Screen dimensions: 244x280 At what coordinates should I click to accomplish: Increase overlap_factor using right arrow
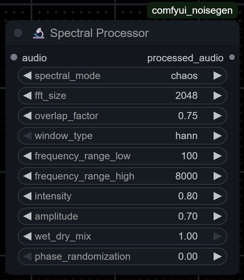click(x=218, y=116)
